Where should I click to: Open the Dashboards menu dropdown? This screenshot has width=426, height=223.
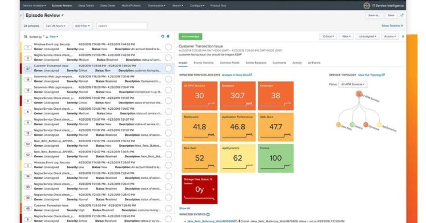[x=157, y=5]
